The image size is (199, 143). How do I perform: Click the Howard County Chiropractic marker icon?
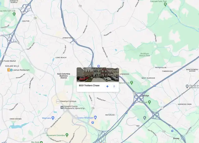coord(62,108)
